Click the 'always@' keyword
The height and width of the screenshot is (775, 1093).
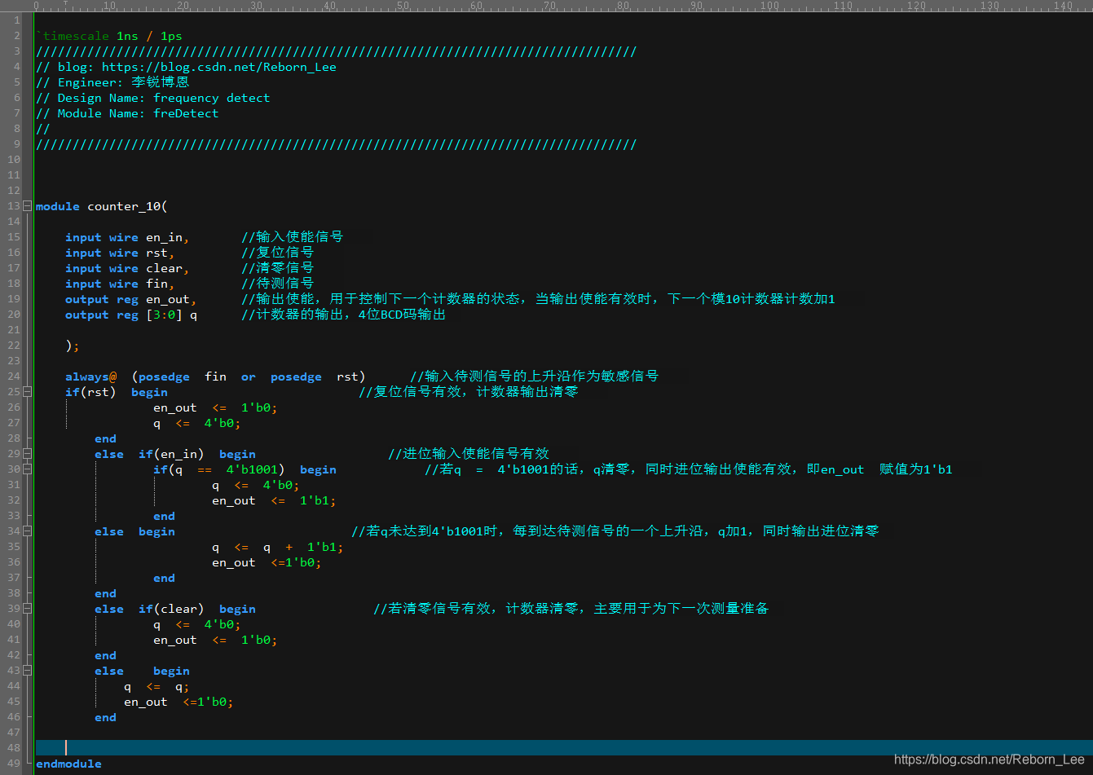tap(90, 376)
